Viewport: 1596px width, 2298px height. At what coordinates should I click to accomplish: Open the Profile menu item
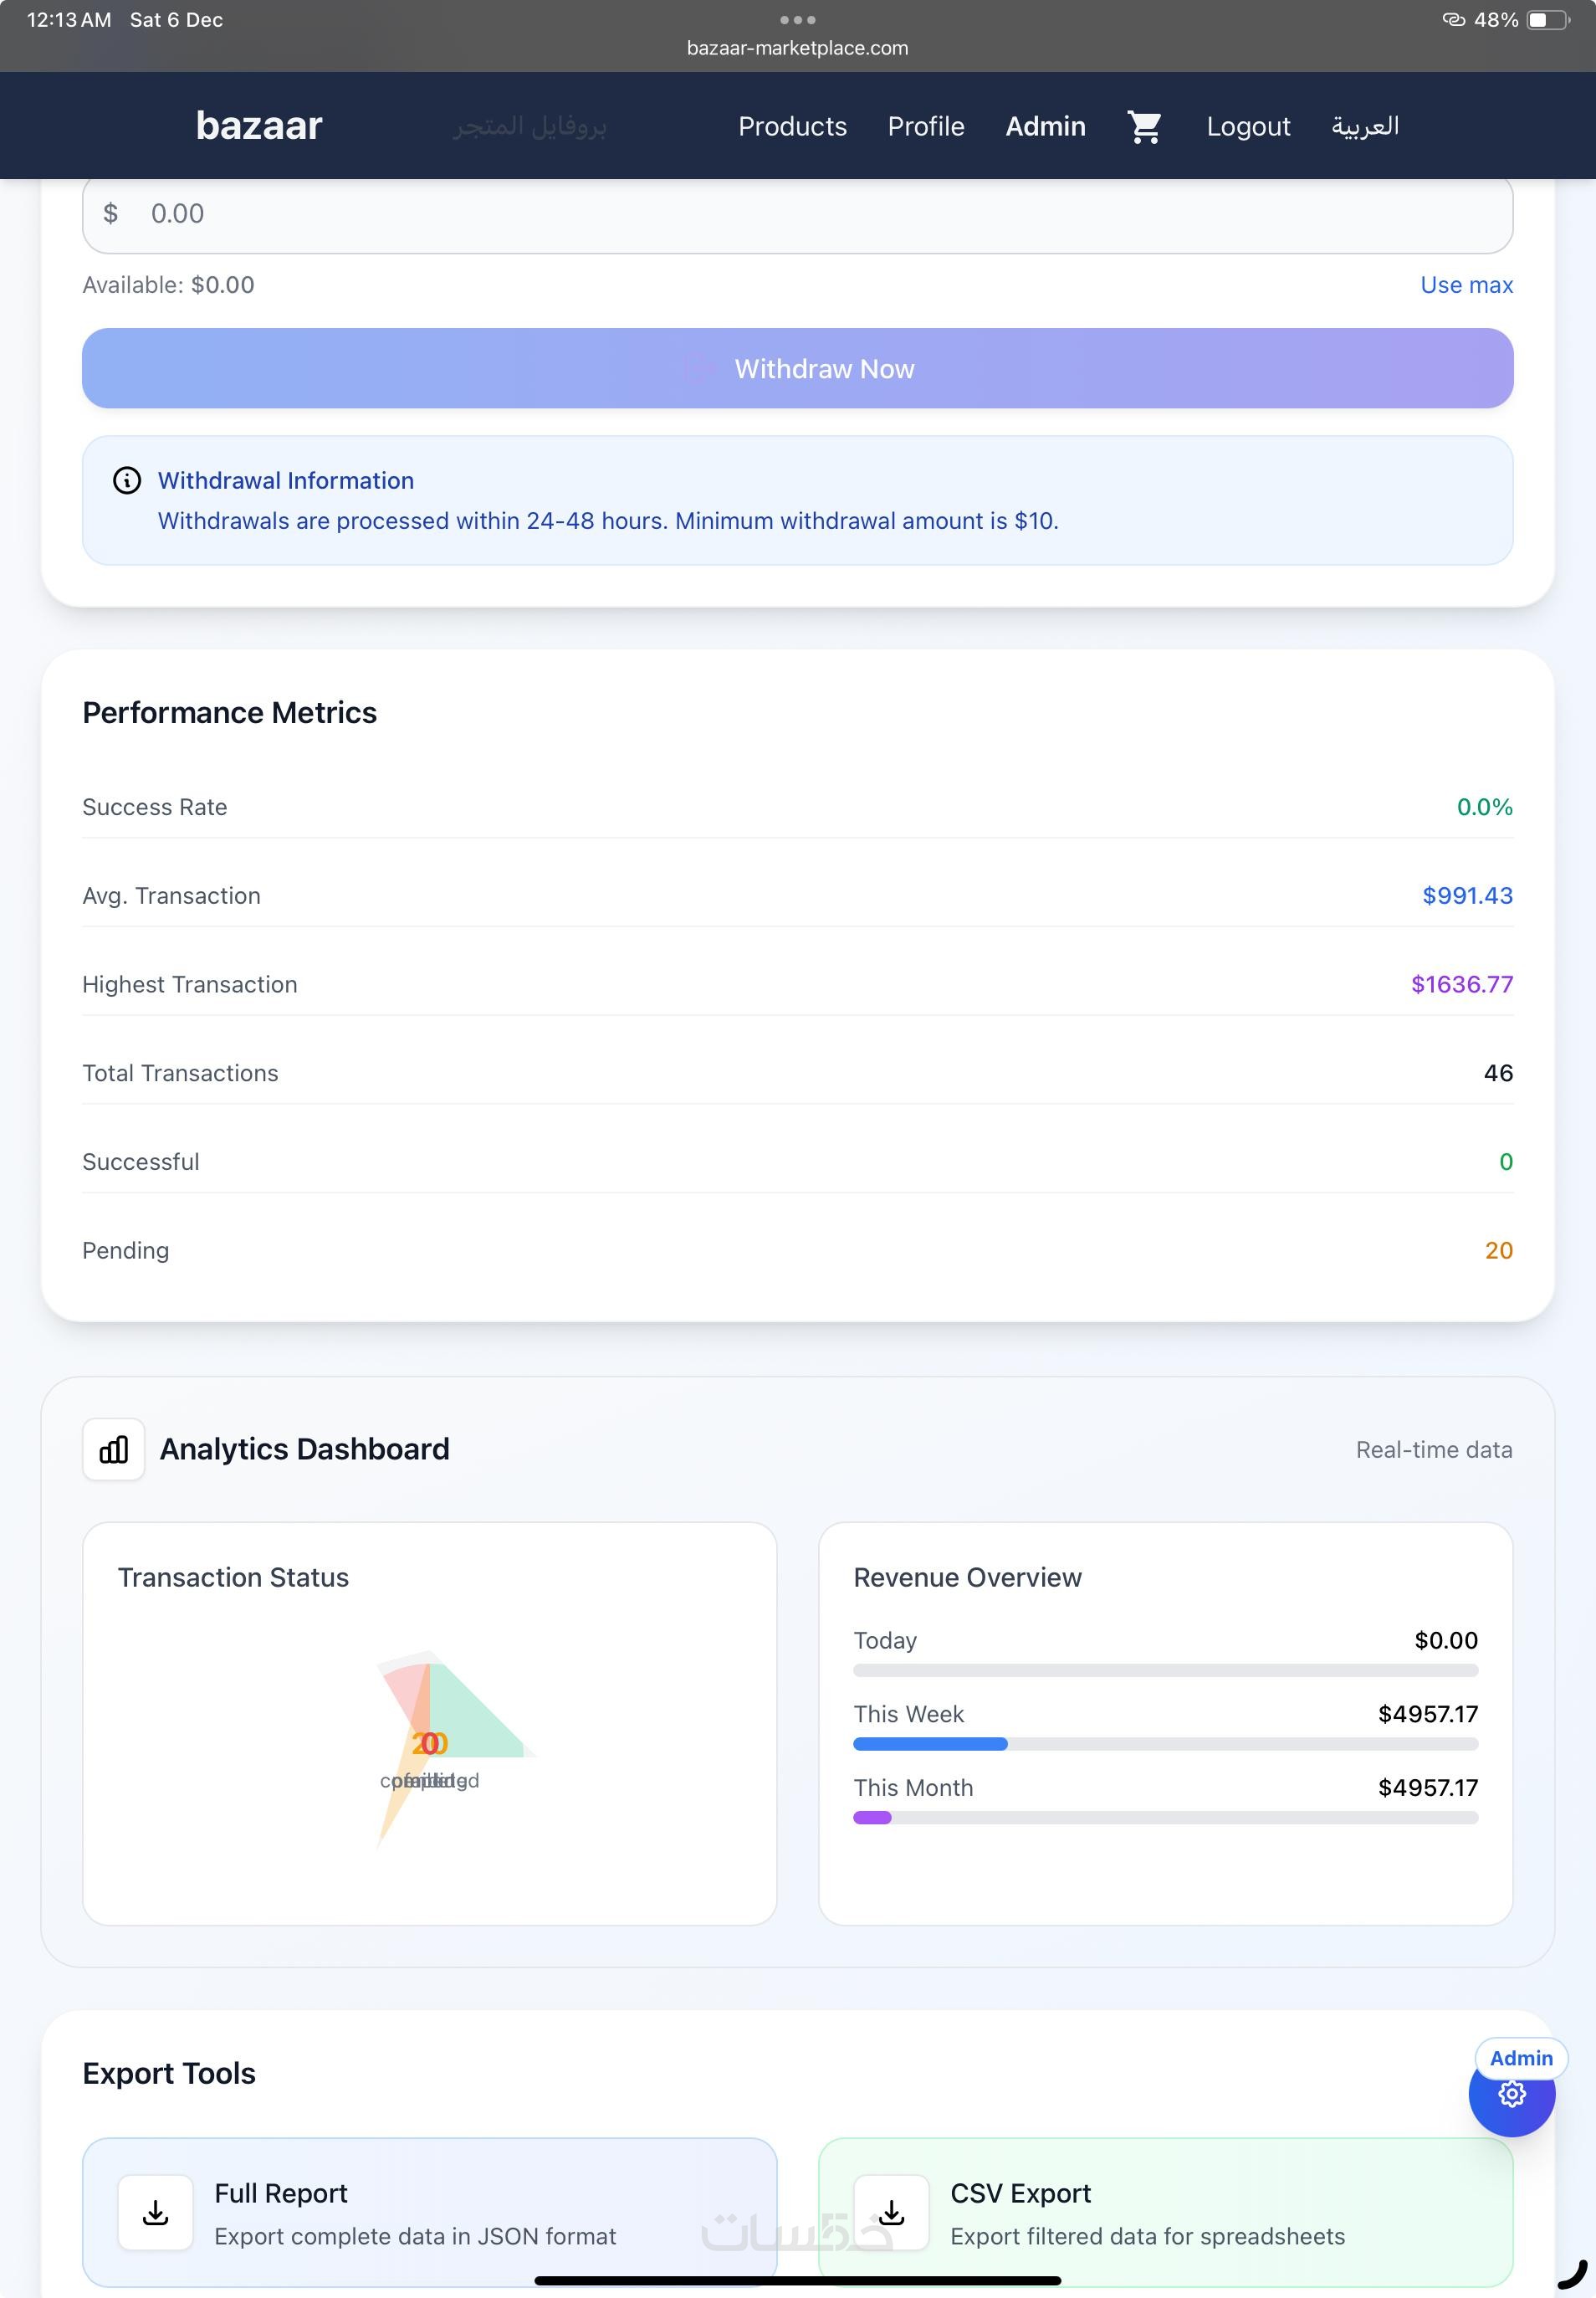[x=926, y=127]
